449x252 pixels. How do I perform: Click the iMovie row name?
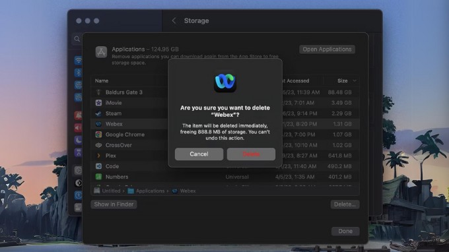(114, 103)
